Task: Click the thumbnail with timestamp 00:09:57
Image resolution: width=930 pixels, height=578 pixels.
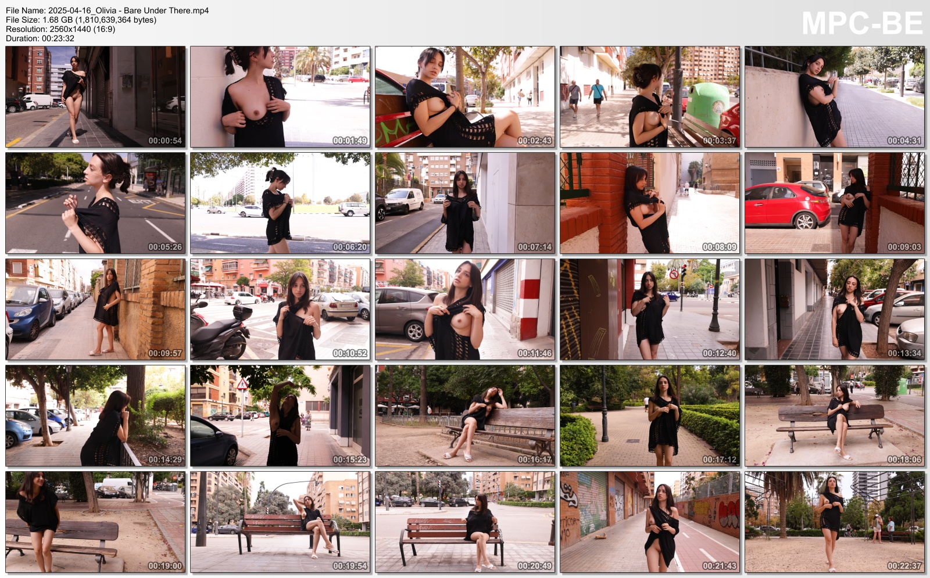Action: click(x=95, y=309)
